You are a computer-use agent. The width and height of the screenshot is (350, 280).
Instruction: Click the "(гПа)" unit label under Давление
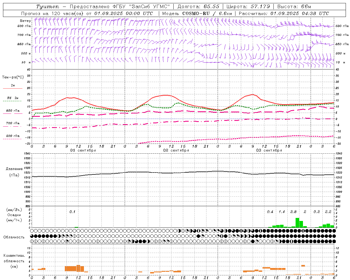(x=14, y=175)
